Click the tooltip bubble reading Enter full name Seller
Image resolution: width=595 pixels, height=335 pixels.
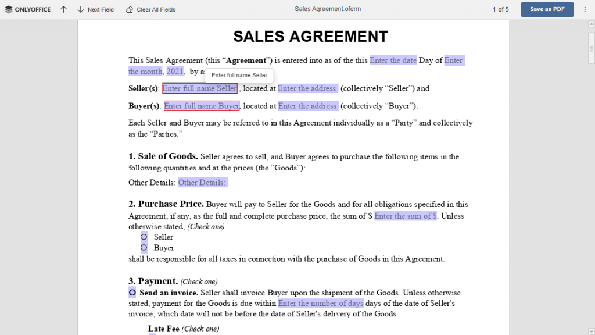pos(239,75)
